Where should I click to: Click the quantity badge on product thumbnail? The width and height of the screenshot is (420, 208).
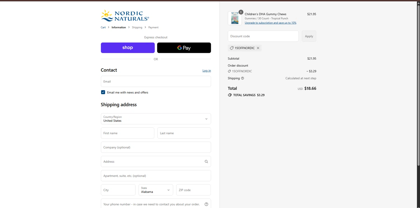tap(241, 12)
